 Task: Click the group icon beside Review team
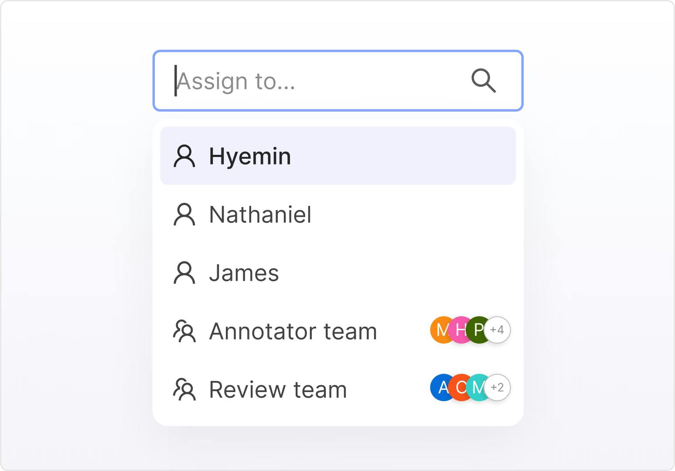pos(184,389)
